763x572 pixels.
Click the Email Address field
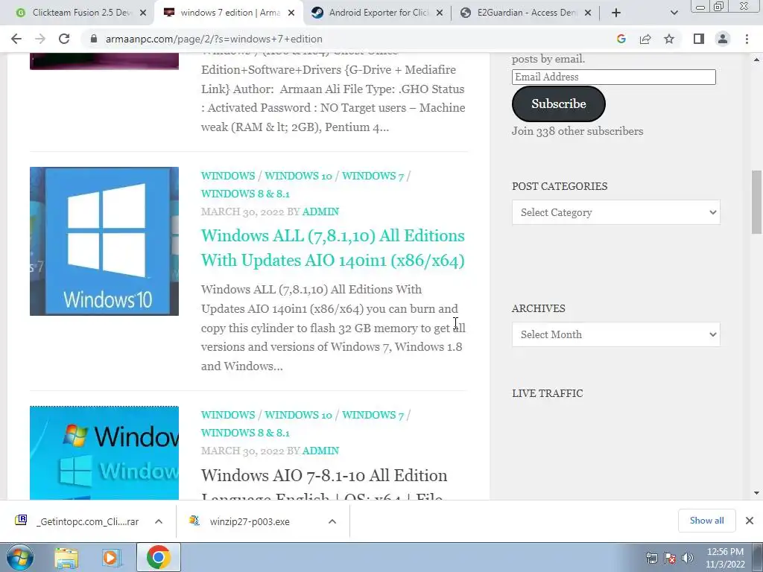[614, 77]
